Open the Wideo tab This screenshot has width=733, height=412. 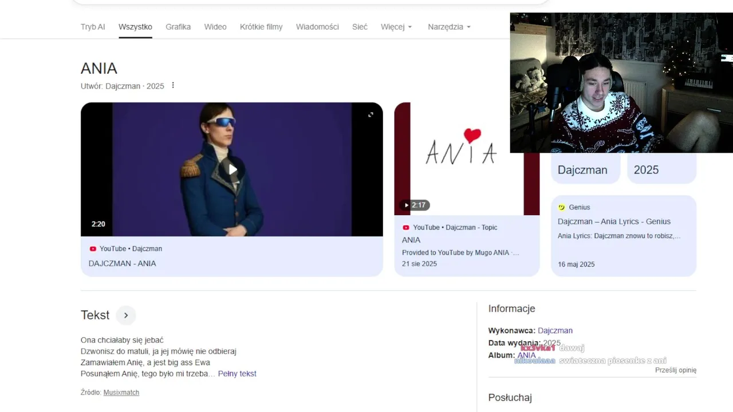tap(215, 27)
